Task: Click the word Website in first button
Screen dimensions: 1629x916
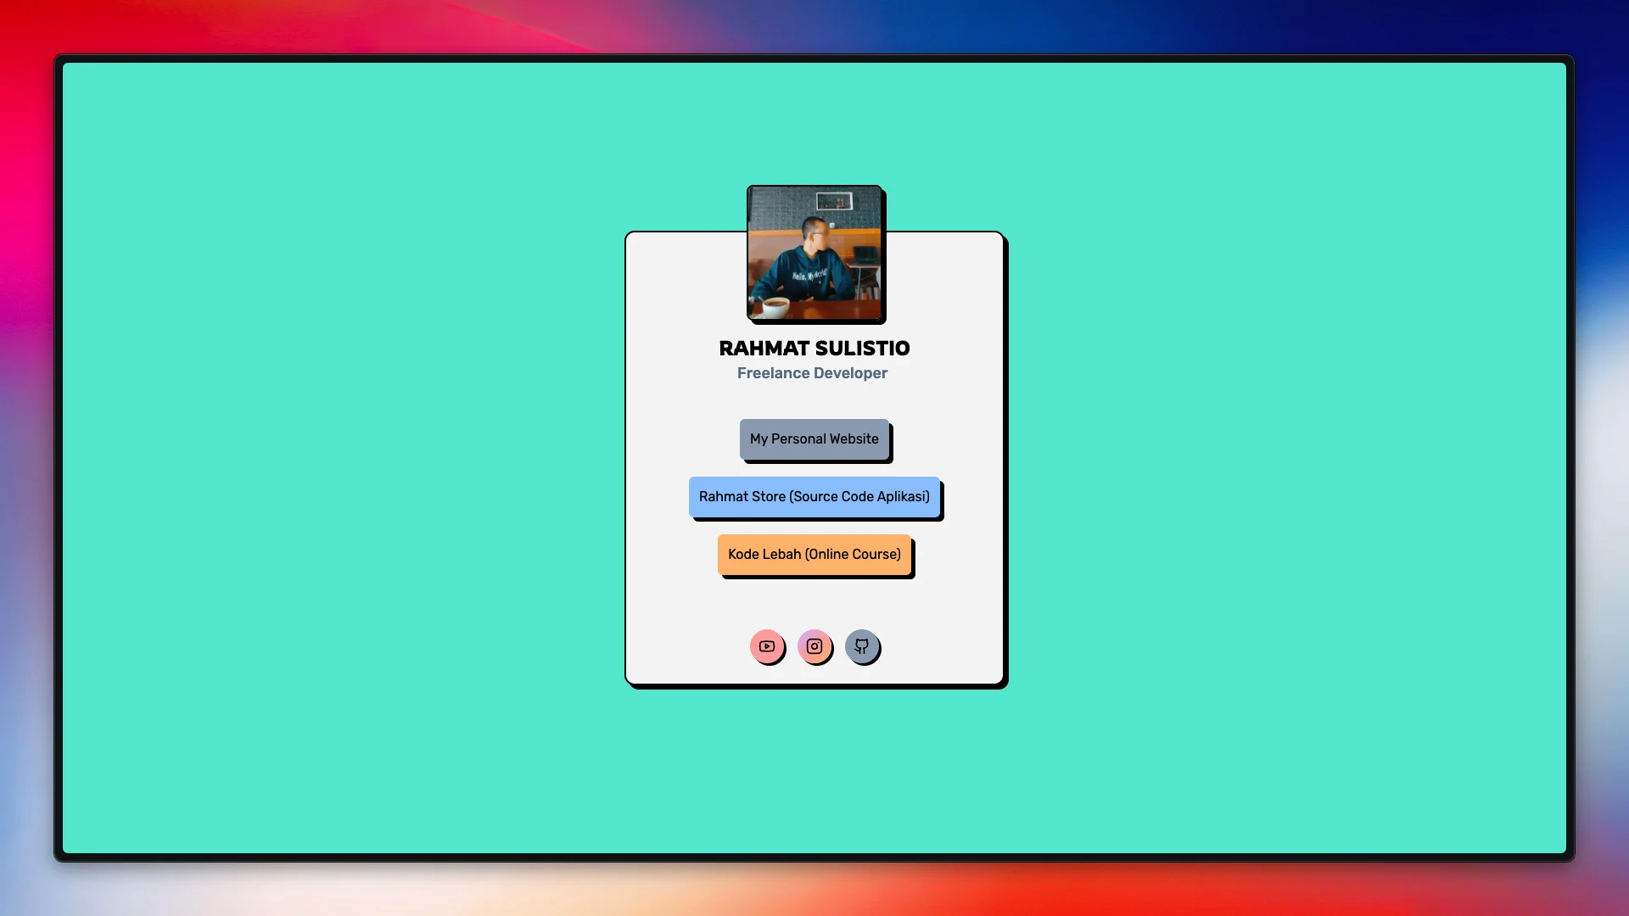Action: coord(854,439)
